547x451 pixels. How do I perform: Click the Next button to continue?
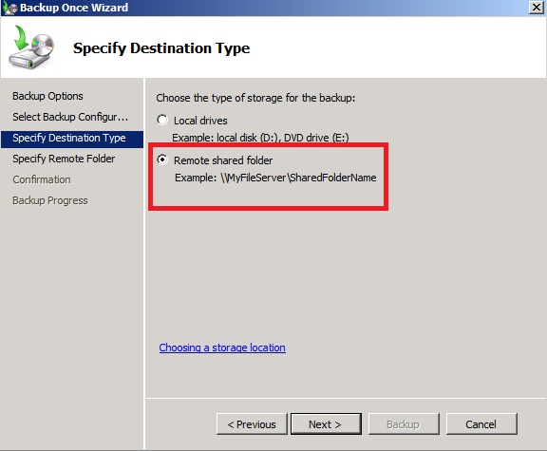[x=326, y=424]
